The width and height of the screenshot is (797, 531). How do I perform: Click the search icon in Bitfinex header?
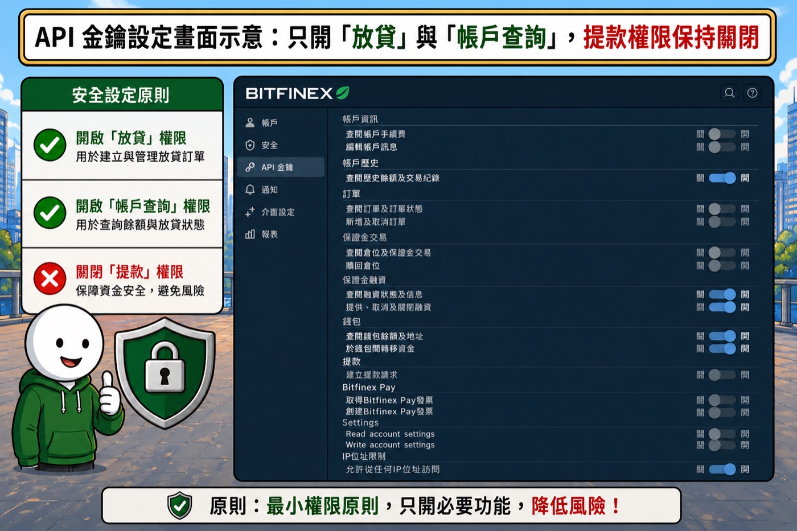pyautogui.click(x=729, y=93)
